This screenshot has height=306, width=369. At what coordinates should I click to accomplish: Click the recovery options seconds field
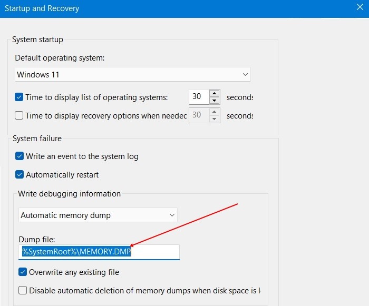(198, 115)
